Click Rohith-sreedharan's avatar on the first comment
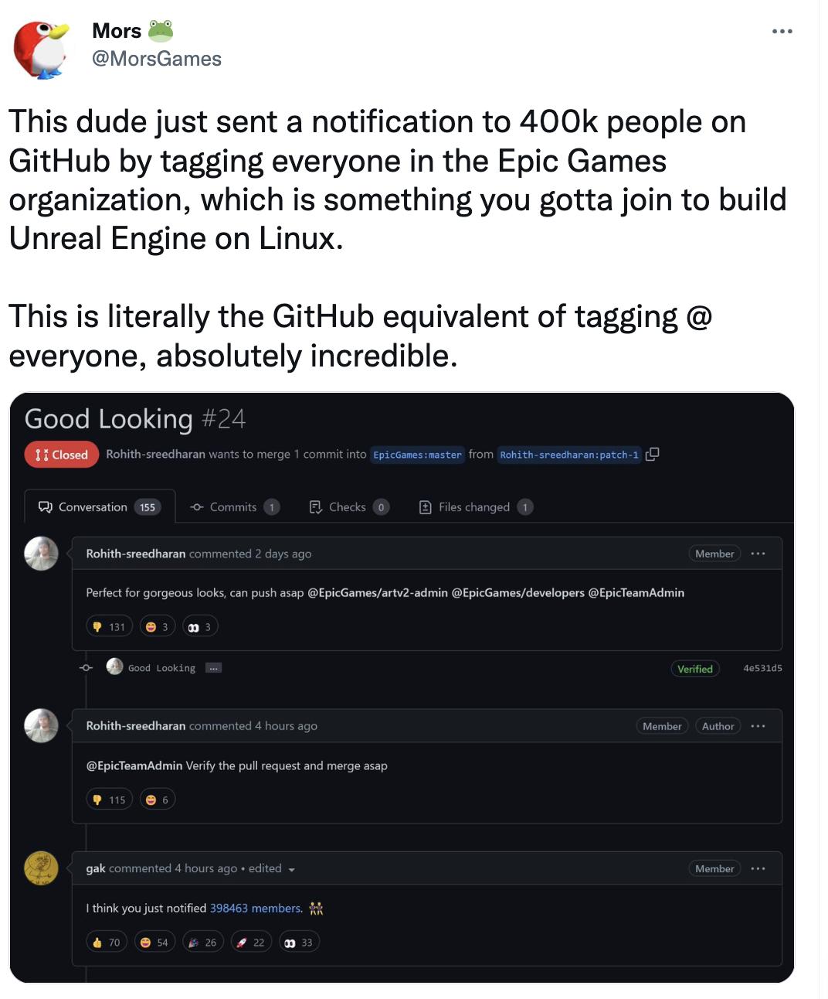Screen dimensions: 828x999 41,554
